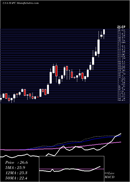Click the MACD inset chart box

pyautogui.click(x=71, y=169)
